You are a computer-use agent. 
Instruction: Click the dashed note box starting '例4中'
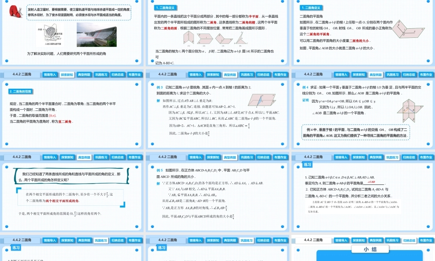[x=355, y=132]
